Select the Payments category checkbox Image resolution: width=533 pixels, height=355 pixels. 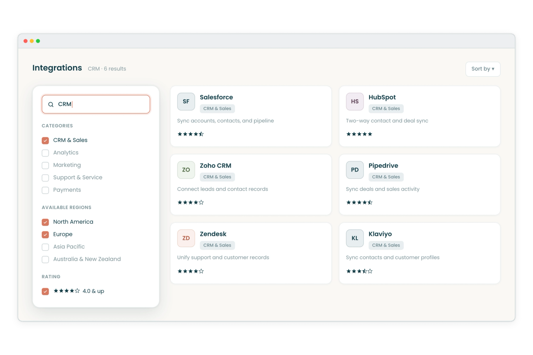(45, 190)
